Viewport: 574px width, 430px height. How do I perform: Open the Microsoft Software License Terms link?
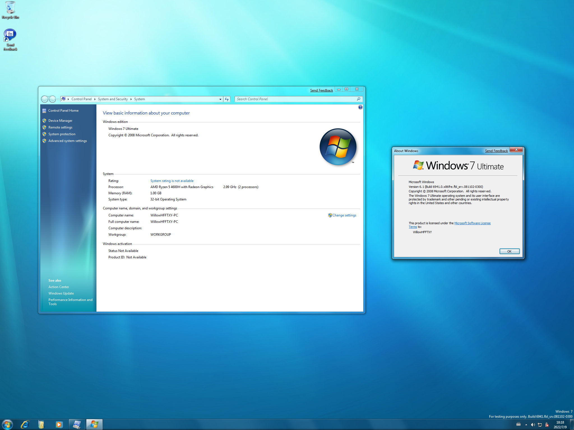click(472, 223)
